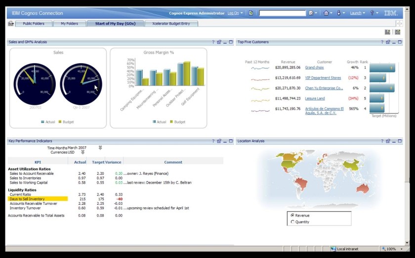Click the add portlets icon on page toolbar
415x258 pixels.
pyautogui.click(x=387, y=32)
